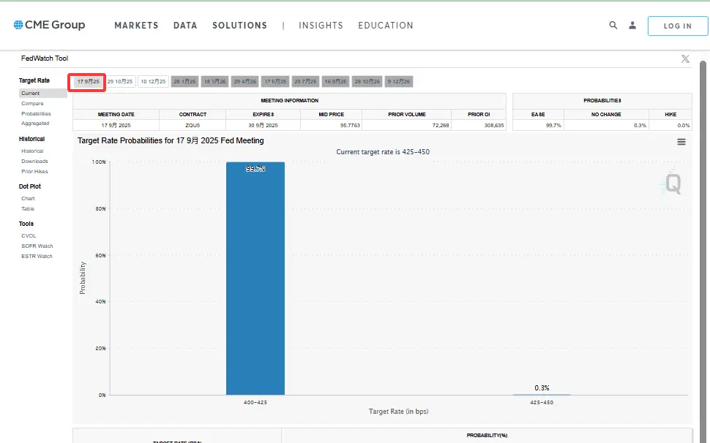Open the SOLUTIONS menu
The width and height of the screenshot is (710, 443).
[x=239, y=26]
